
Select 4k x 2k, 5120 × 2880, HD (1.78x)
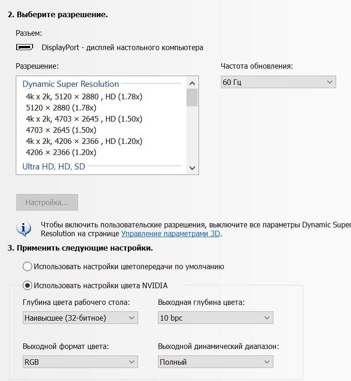[84, 97]
